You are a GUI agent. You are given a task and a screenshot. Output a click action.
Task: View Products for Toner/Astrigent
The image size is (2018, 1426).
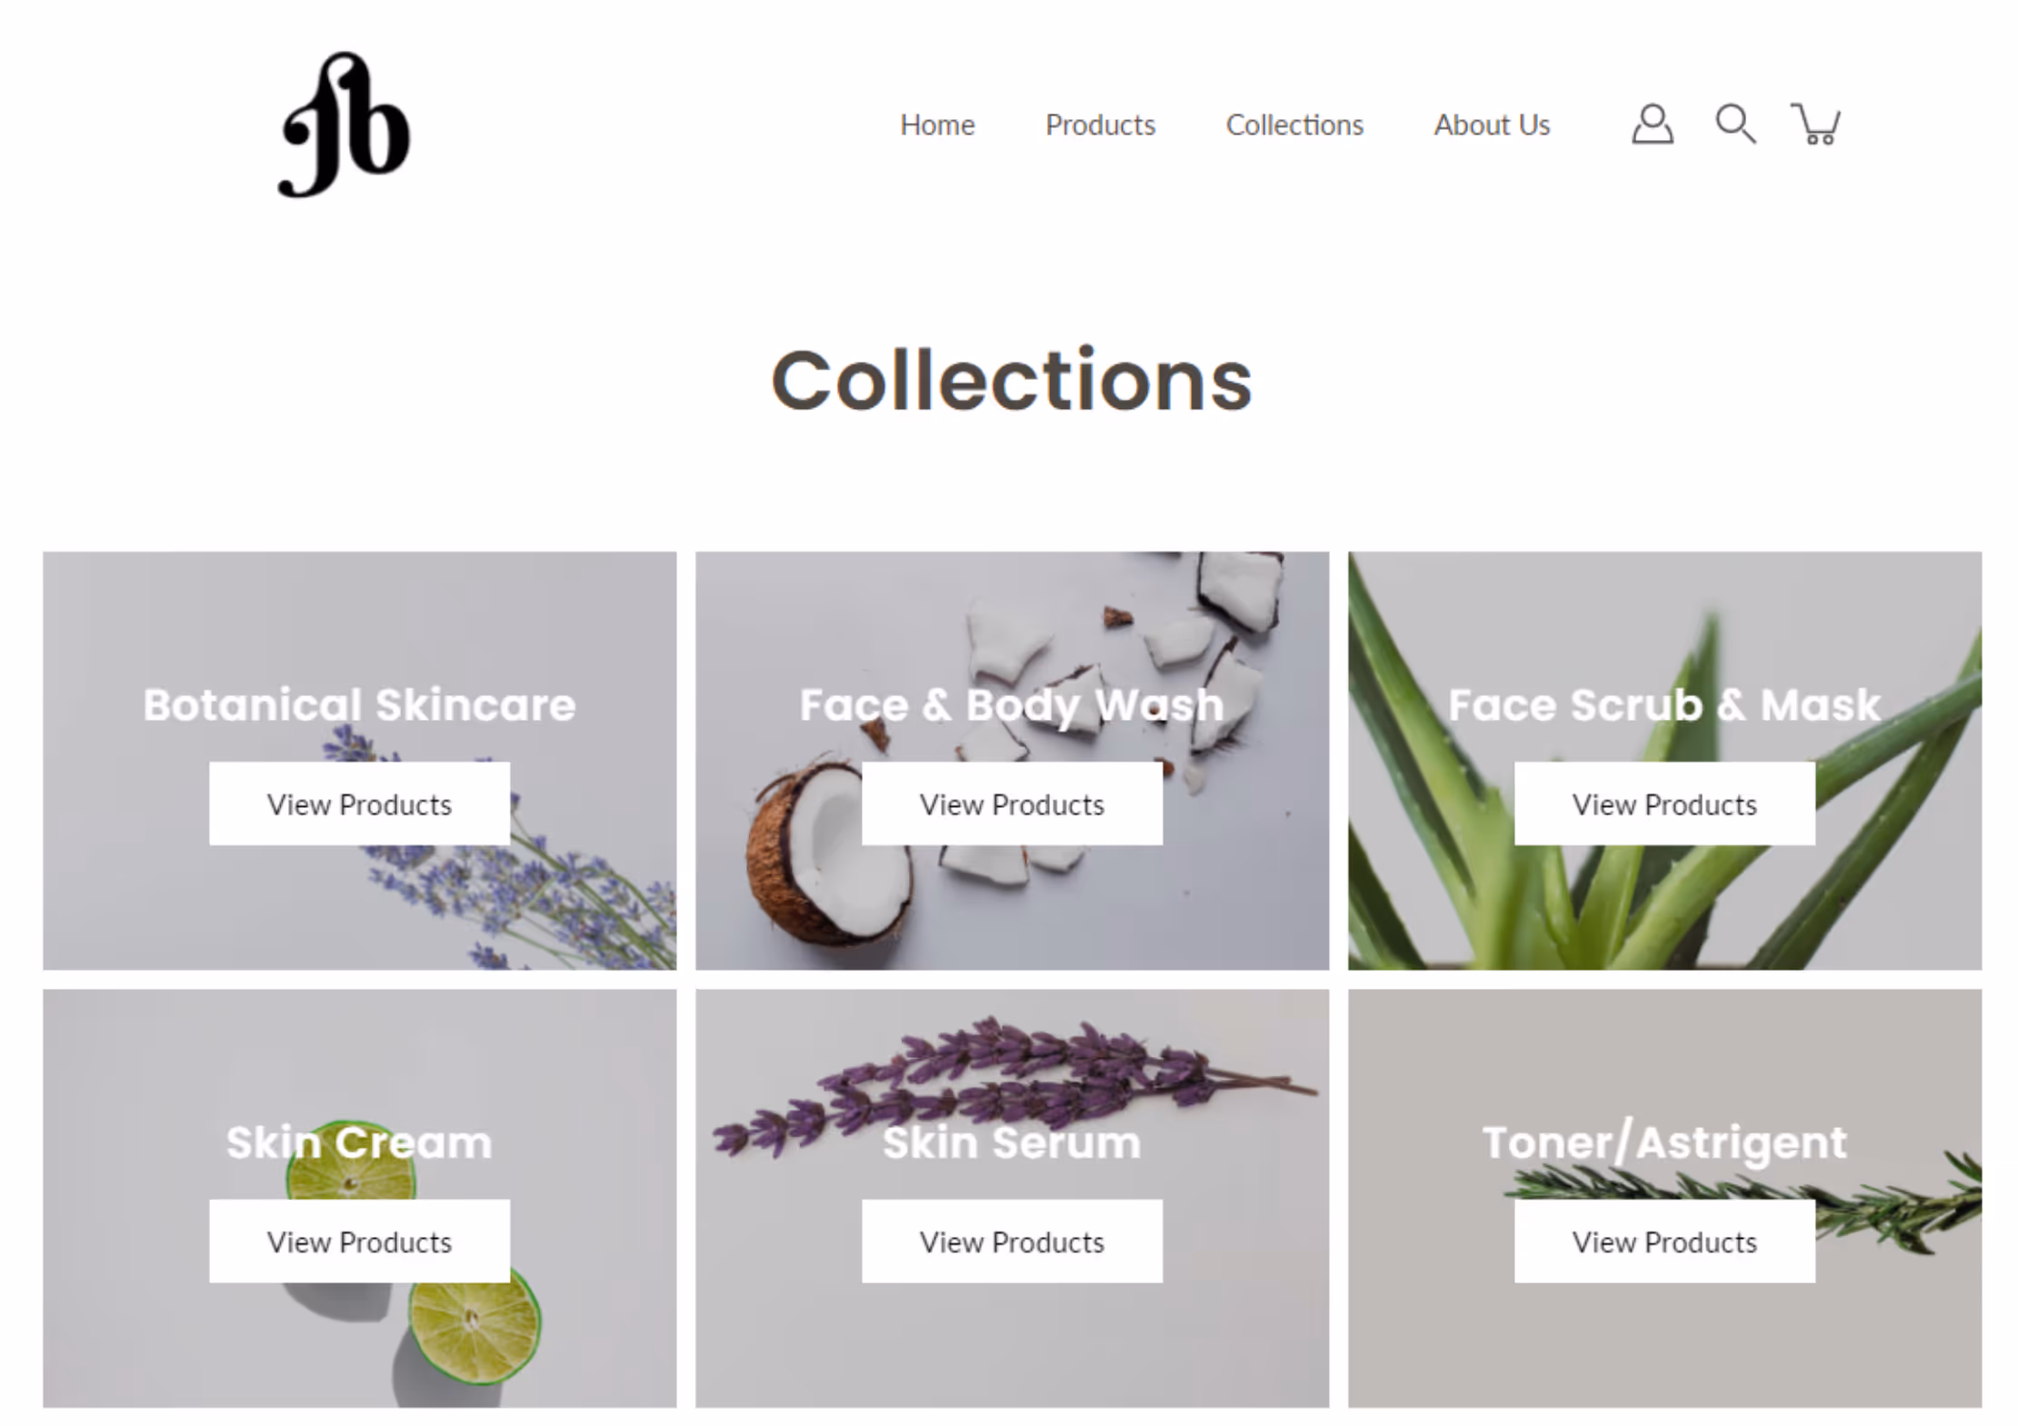point(1664,1242)
